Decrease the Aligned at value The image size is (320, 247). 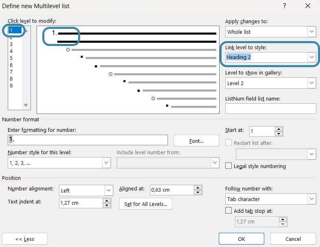198,192
